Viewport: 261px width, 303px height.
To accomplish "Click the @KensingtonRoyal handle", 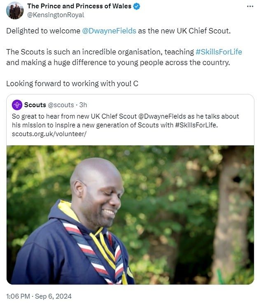I will click(x=55, y=15).
